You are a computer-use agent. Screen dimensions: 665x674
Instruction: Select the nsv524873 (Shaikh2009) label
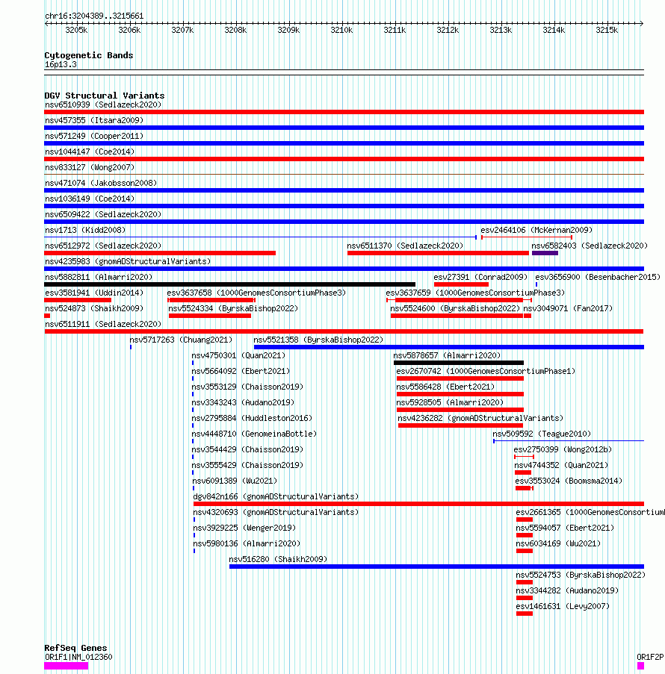pos(94,308)
